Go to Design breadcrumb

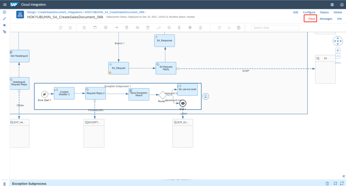[x=31, y=12]
